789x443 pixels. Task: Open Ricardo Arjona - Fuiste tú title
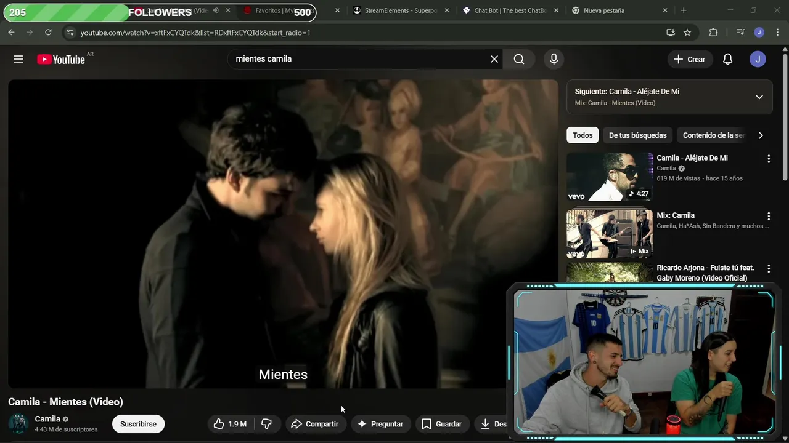tap(705, 273)
